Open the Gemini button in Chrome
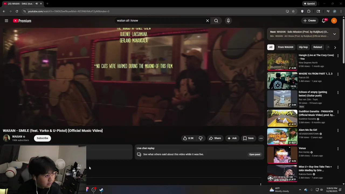This screenshot has width=345, height=194. [x=309, y=4]
